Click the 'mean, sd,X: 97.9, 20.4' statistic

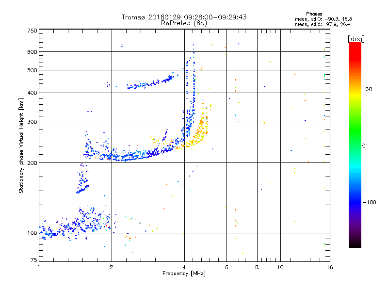tap(323, 24)
